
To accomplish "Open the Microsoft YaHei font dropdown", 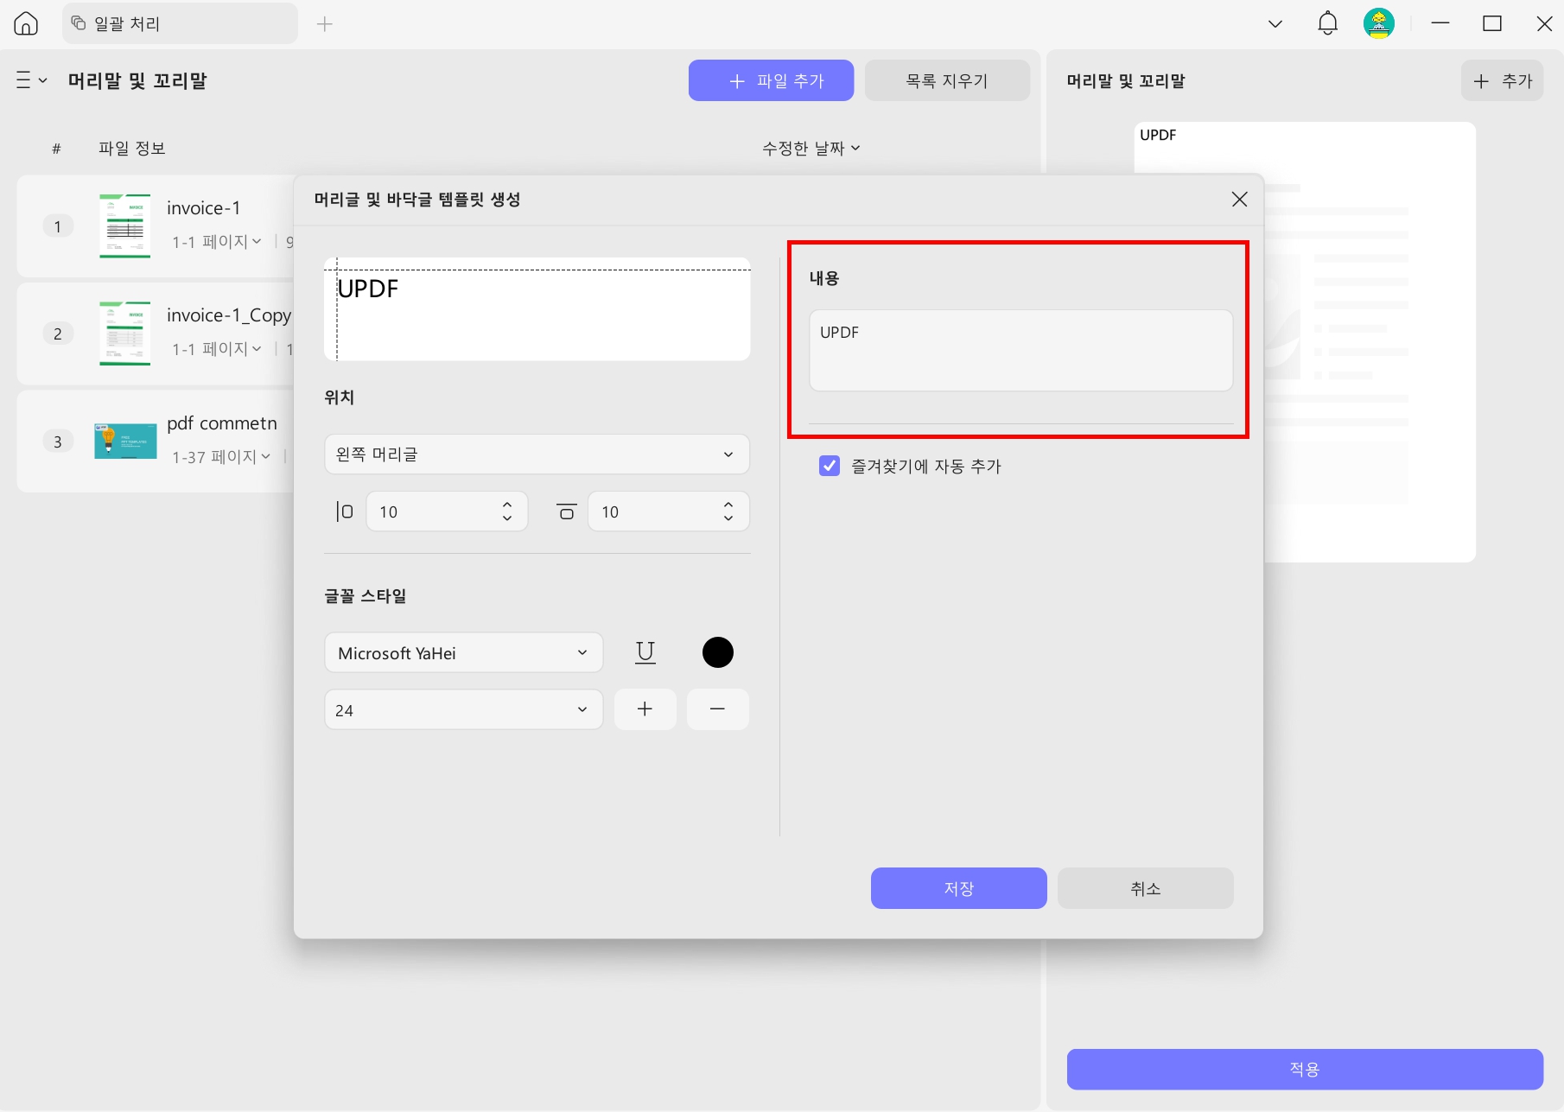I will [x=463, y=653].
